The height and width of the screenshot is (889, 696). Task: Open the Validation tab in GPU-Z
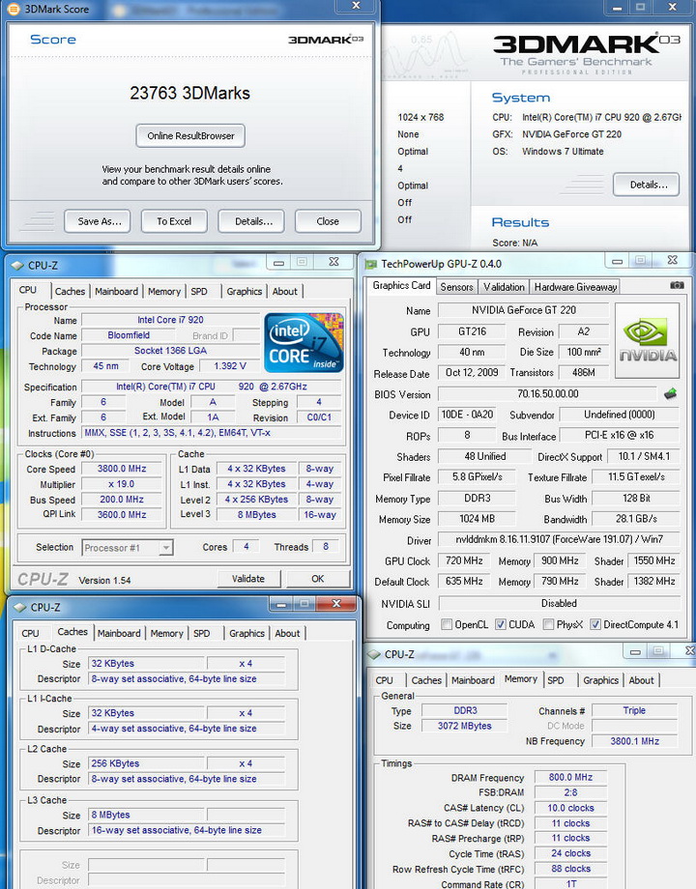pos(504,287)
